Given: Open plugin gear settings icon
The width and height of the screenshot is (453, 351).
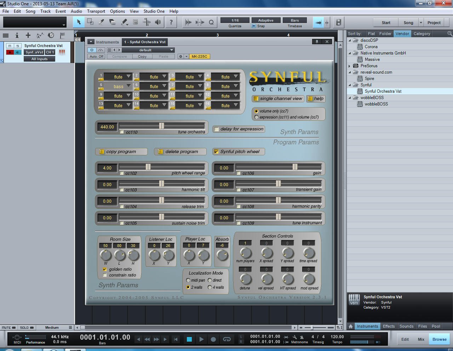Looking at the screenshot, I should [x=180, y=56].
